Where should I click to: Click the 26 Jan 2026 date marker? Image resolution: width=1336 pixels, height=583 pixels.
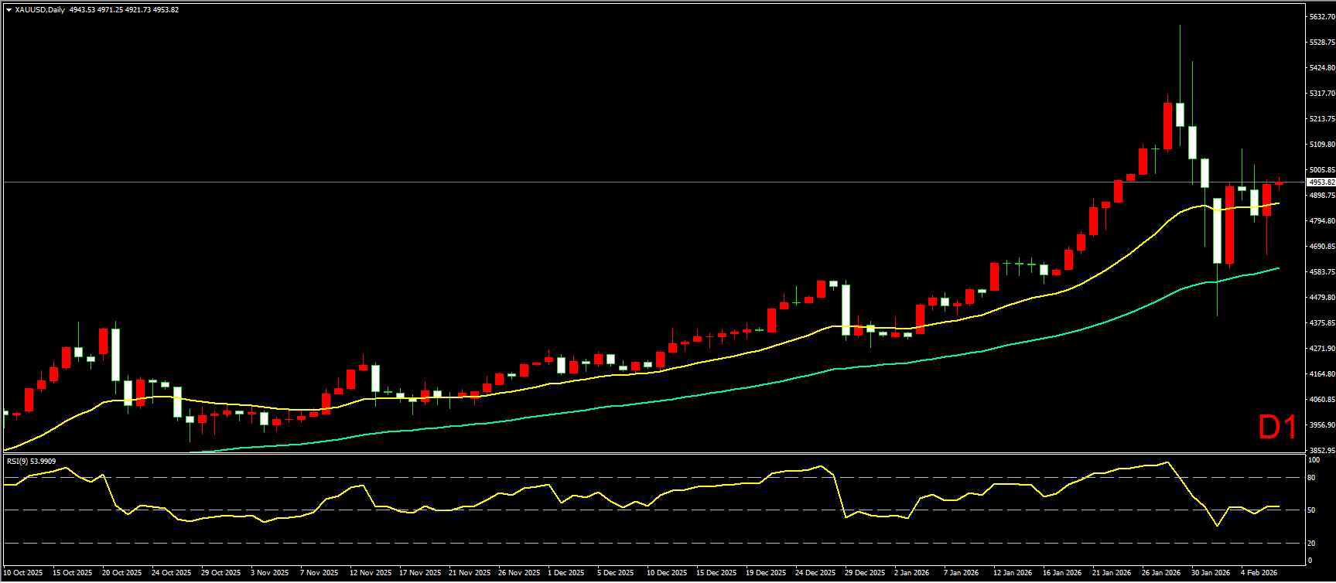pos(1161,573)
